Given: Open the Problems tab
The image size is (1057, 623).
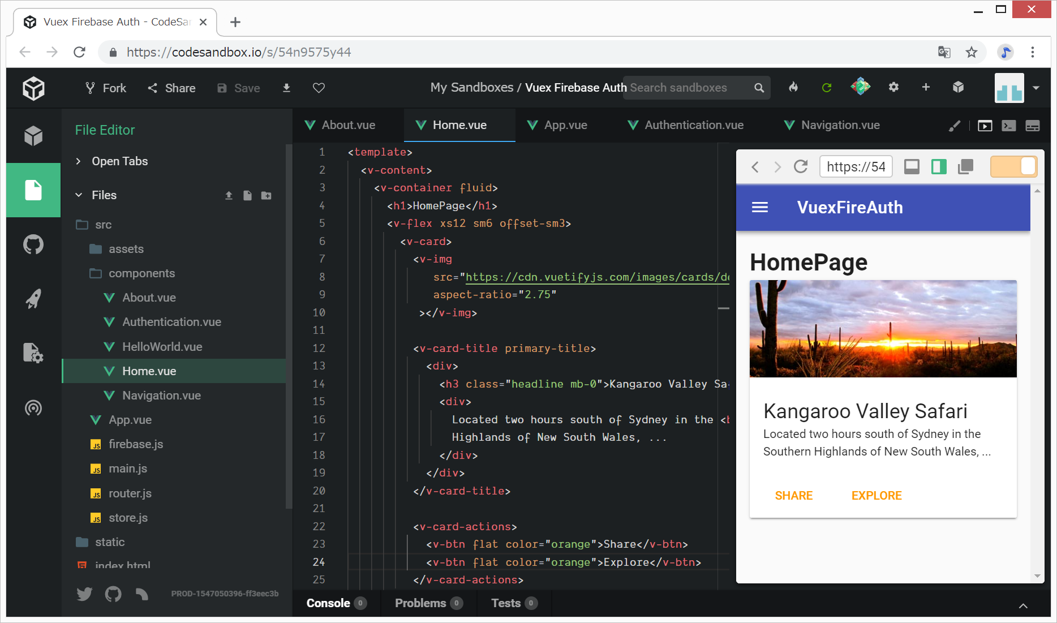Looking at the screenshot, I should pos(420,603).
